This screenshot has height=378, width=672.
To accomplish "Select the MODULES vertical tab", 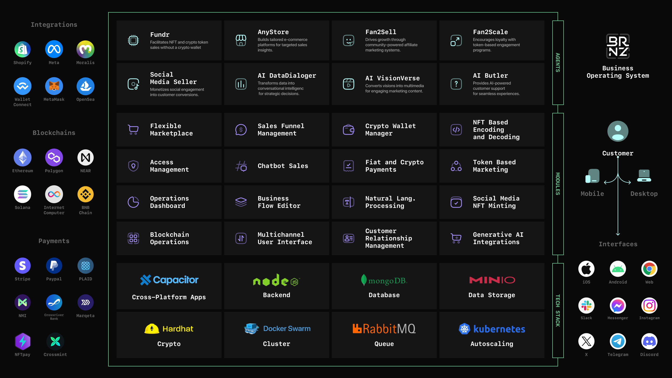I will coord(558,184).
